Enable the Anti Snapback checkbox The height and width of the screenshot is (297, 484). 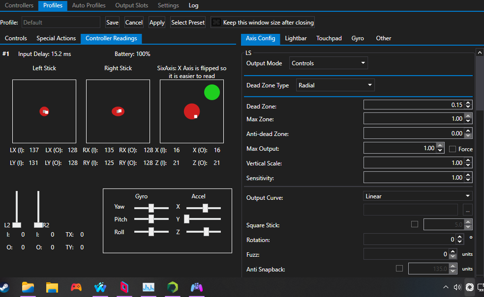click(x=399, y=269)
